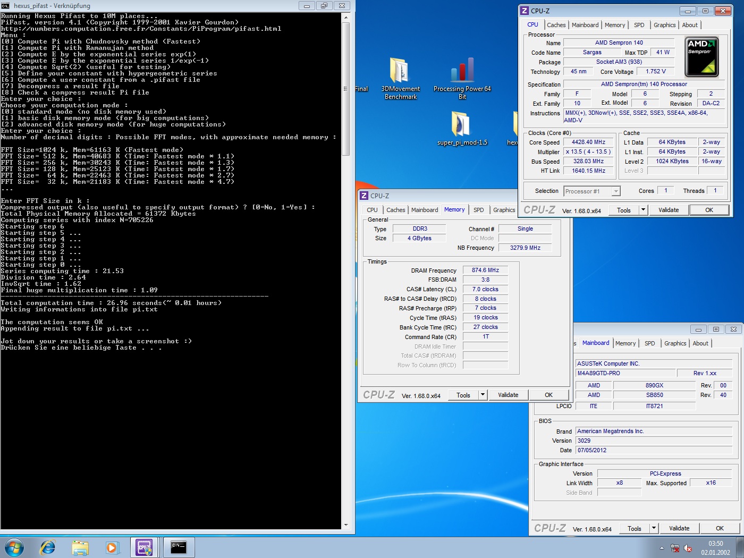Viewport: 744px width, 558px height.
Task: Click OK in Memory window
Action: pos(548,395)
